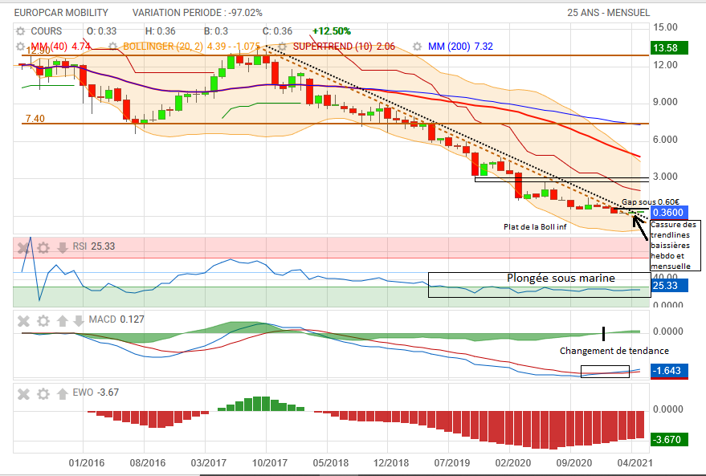Open Supertrend (10) settings gear
The height and width of the screenshot is (476, 706).
283,47
